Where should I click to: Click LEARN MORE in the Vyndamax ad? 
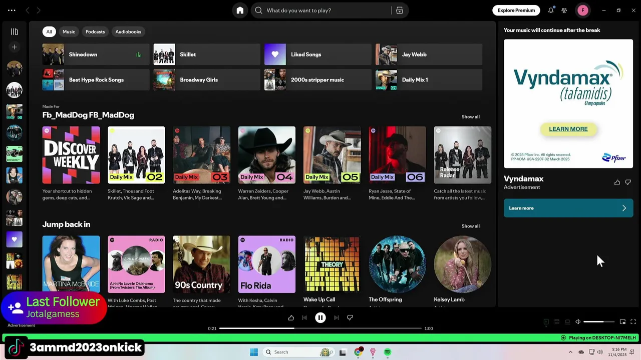click(568, 129)
